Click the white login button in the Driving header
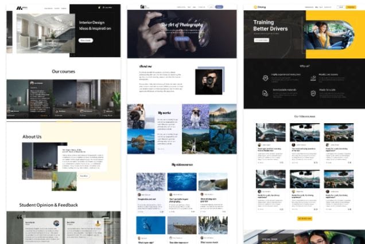Viewport: 365px width, 244px height. pyautogui.click(x=341, y=7)
